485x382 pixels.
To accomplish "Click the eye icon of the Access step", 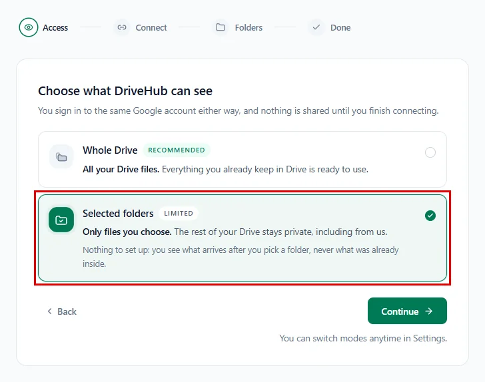I will click(x=29, y=27).
